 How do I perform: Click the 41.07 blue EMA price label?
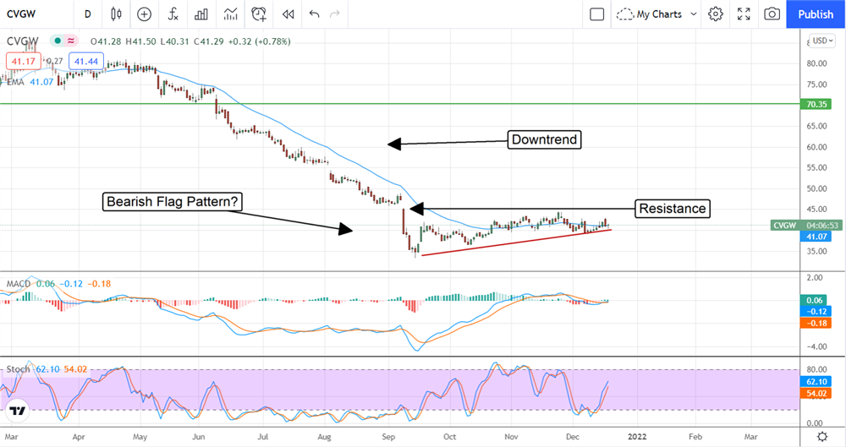coord(816,237)
